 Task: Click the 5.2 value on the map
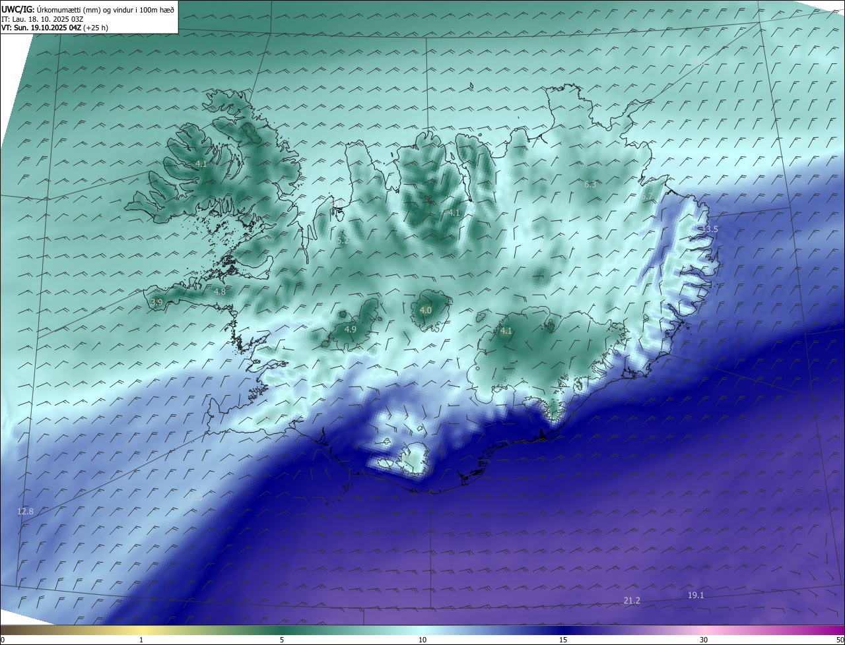click(343, 241)
